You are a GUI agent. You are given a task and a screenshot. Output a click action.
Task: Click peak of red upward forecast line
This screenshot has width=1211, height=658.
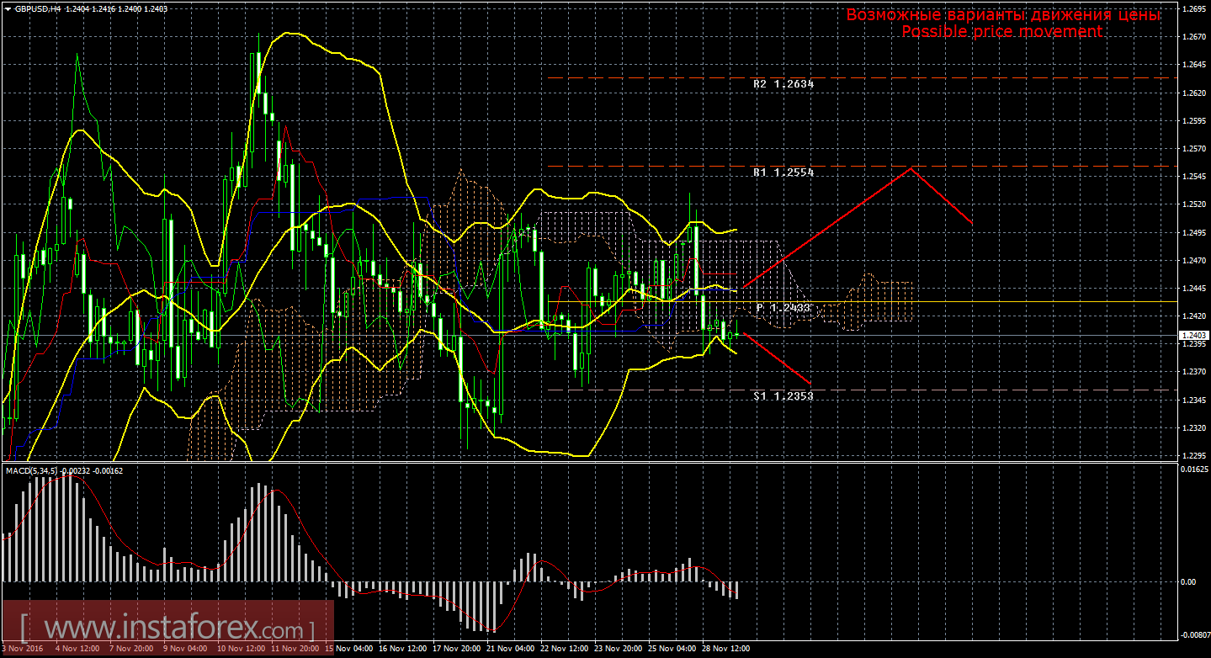coord(911,168)
